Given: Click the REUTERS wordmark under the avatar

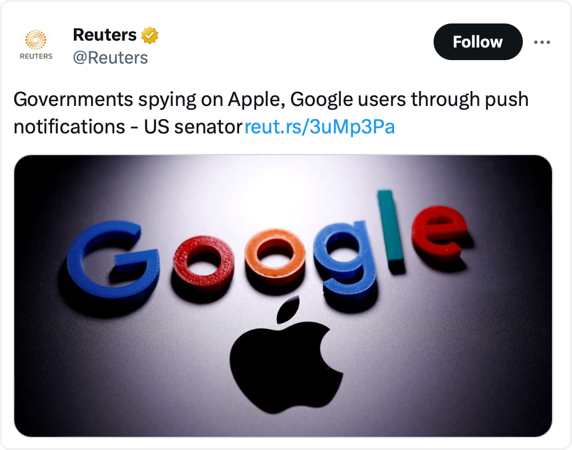Looking at the screenshot, I should [x=36, y=56].
